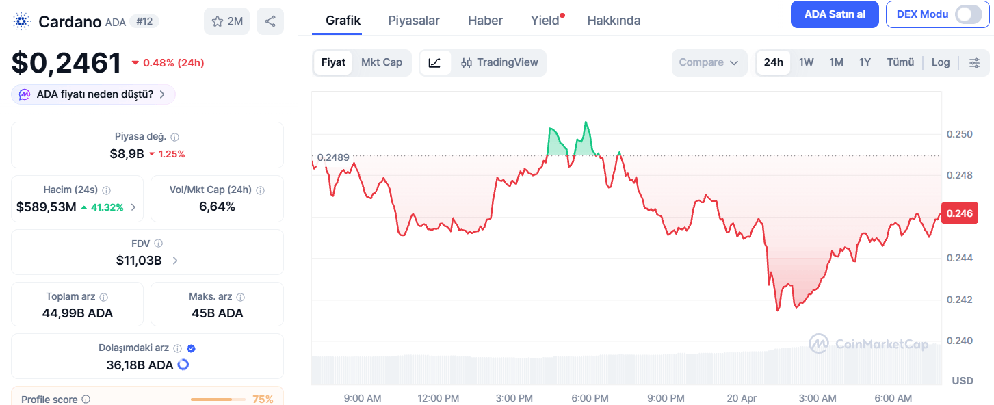The width and height of the screenshot is (994, 405).
Task: Toggle DEX Modu switch
Action: click(968, 14)
